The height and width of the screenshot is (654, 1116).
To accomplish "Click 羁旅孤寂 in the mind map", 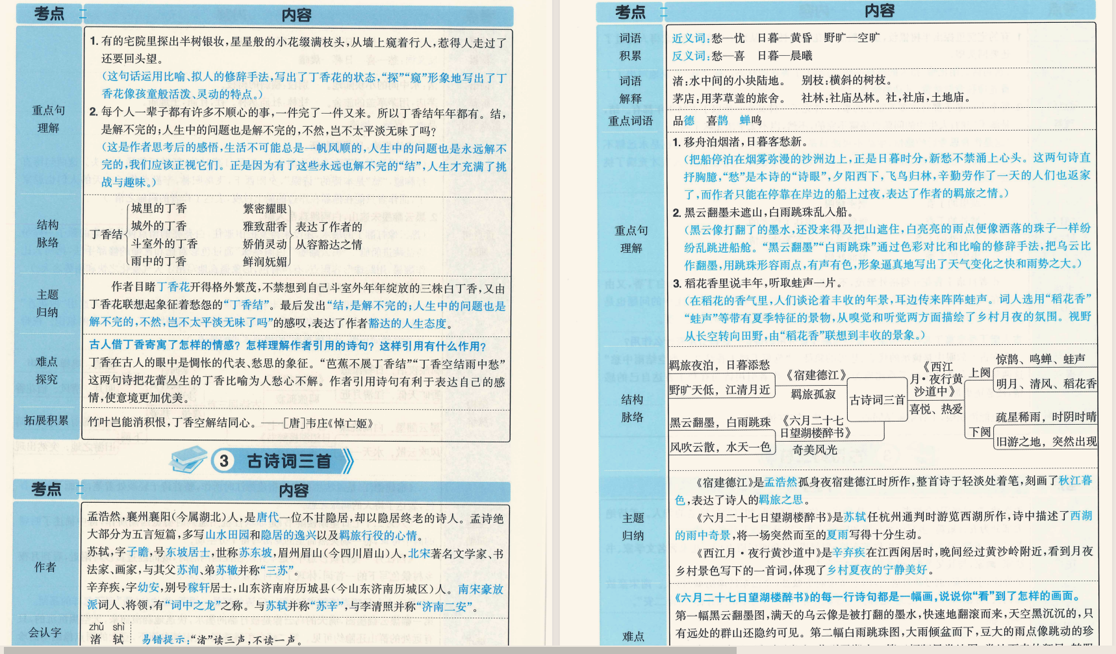I will tap(813, 394).
